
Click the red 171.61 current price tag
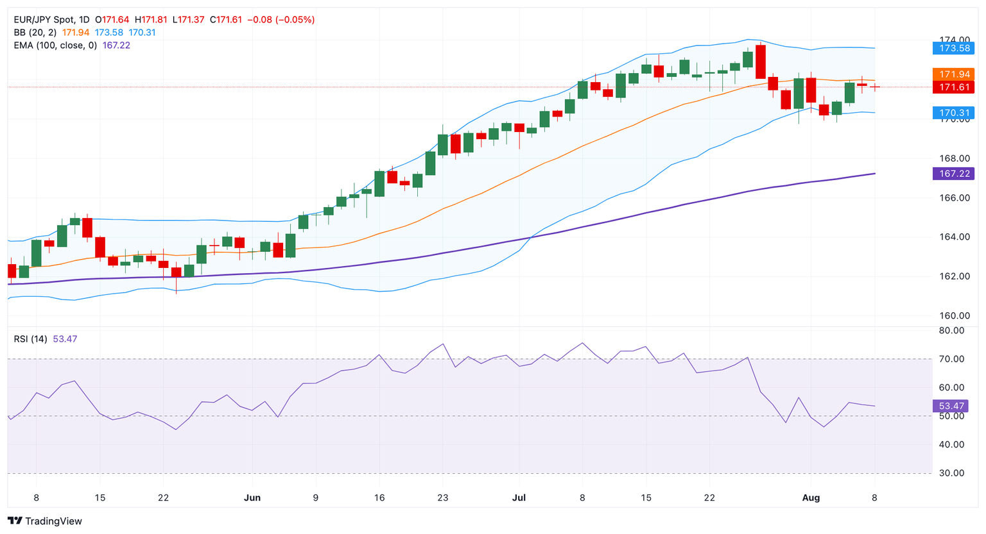(x=953, y=87)
